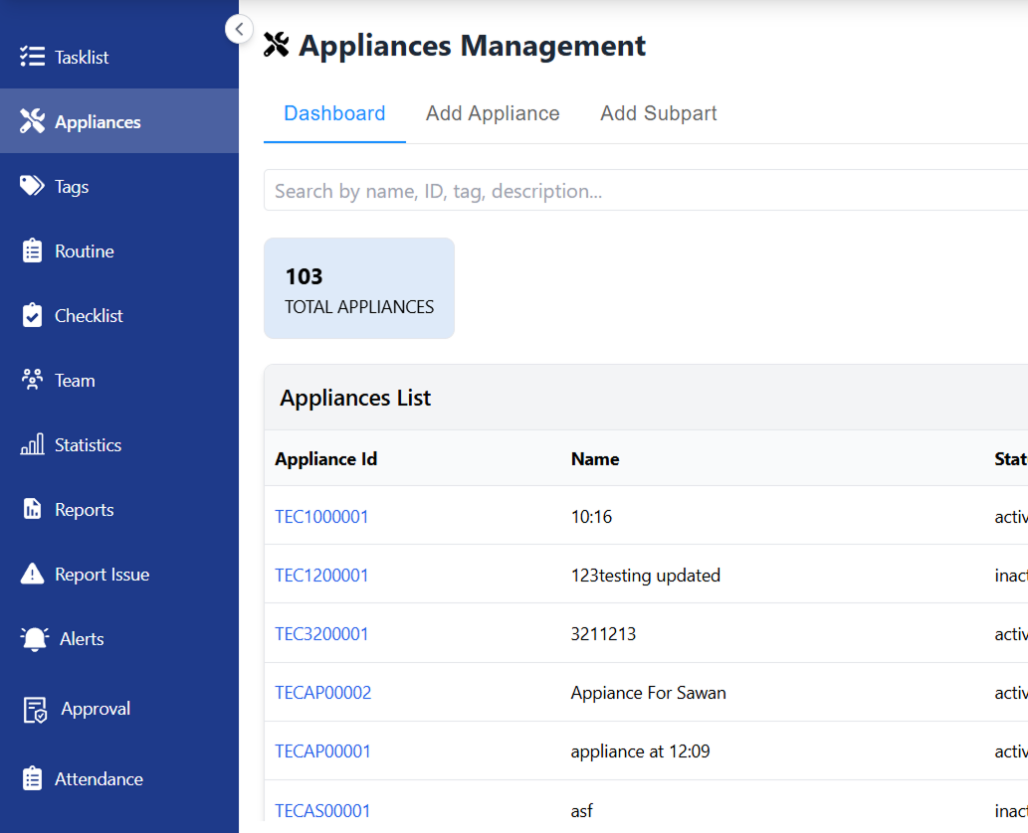Click the Attendance clipboard icon
The width and height of the screenshot is (1028, 833).
click(x=32, y=778)
